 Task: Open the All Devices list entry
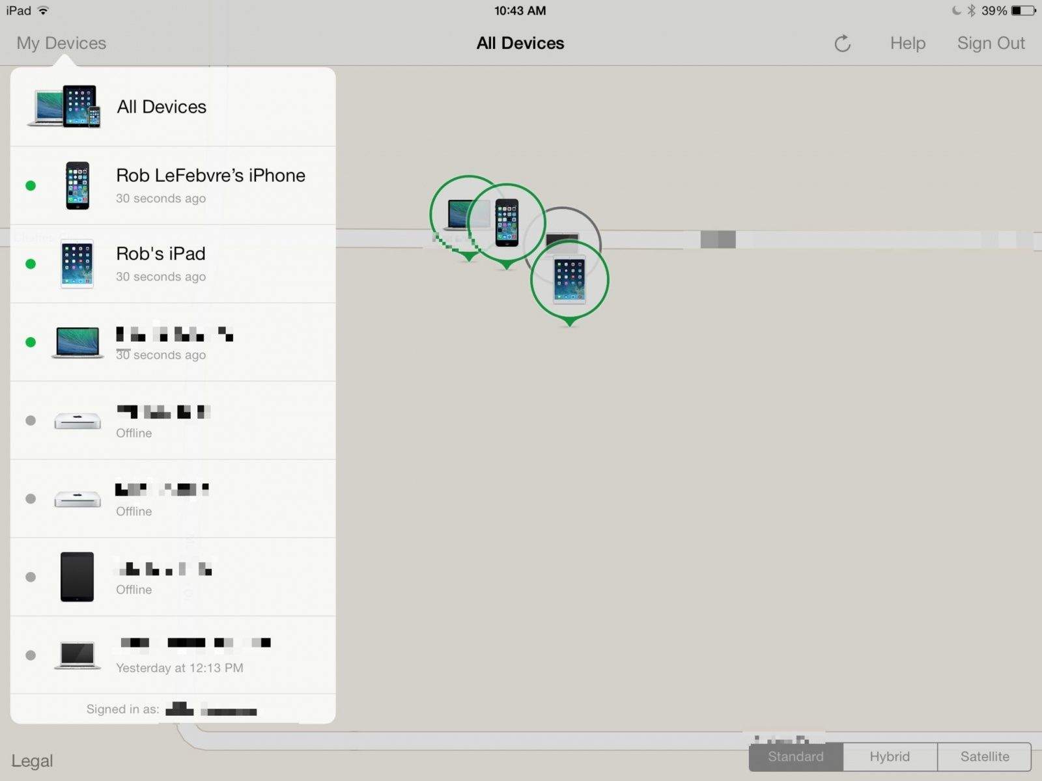pos(173,107)
